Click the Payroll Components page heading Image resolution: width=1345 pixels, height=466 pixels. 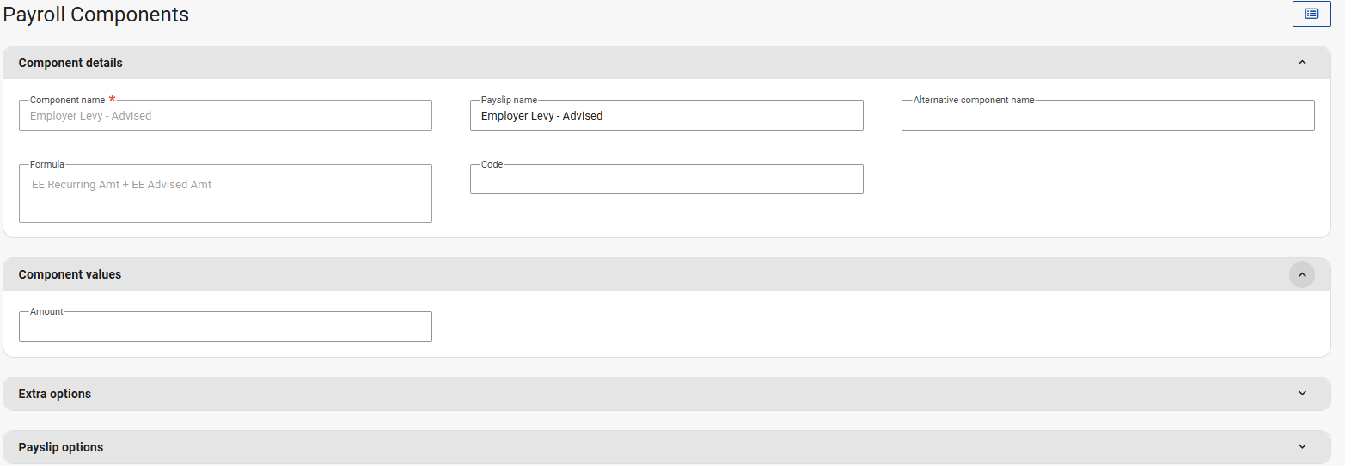(x=96, y=15)
